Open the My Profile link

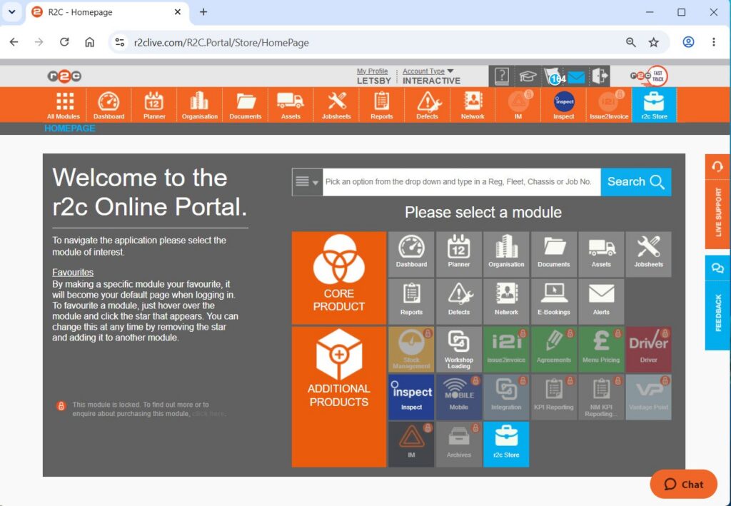click(372, 71)
